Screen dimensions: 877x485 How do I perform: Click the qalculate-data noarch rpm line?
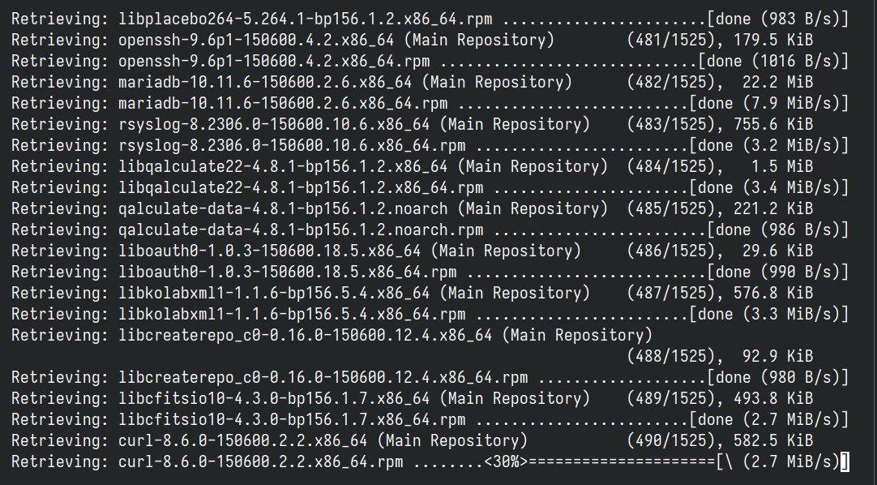(x=430, y=230)
